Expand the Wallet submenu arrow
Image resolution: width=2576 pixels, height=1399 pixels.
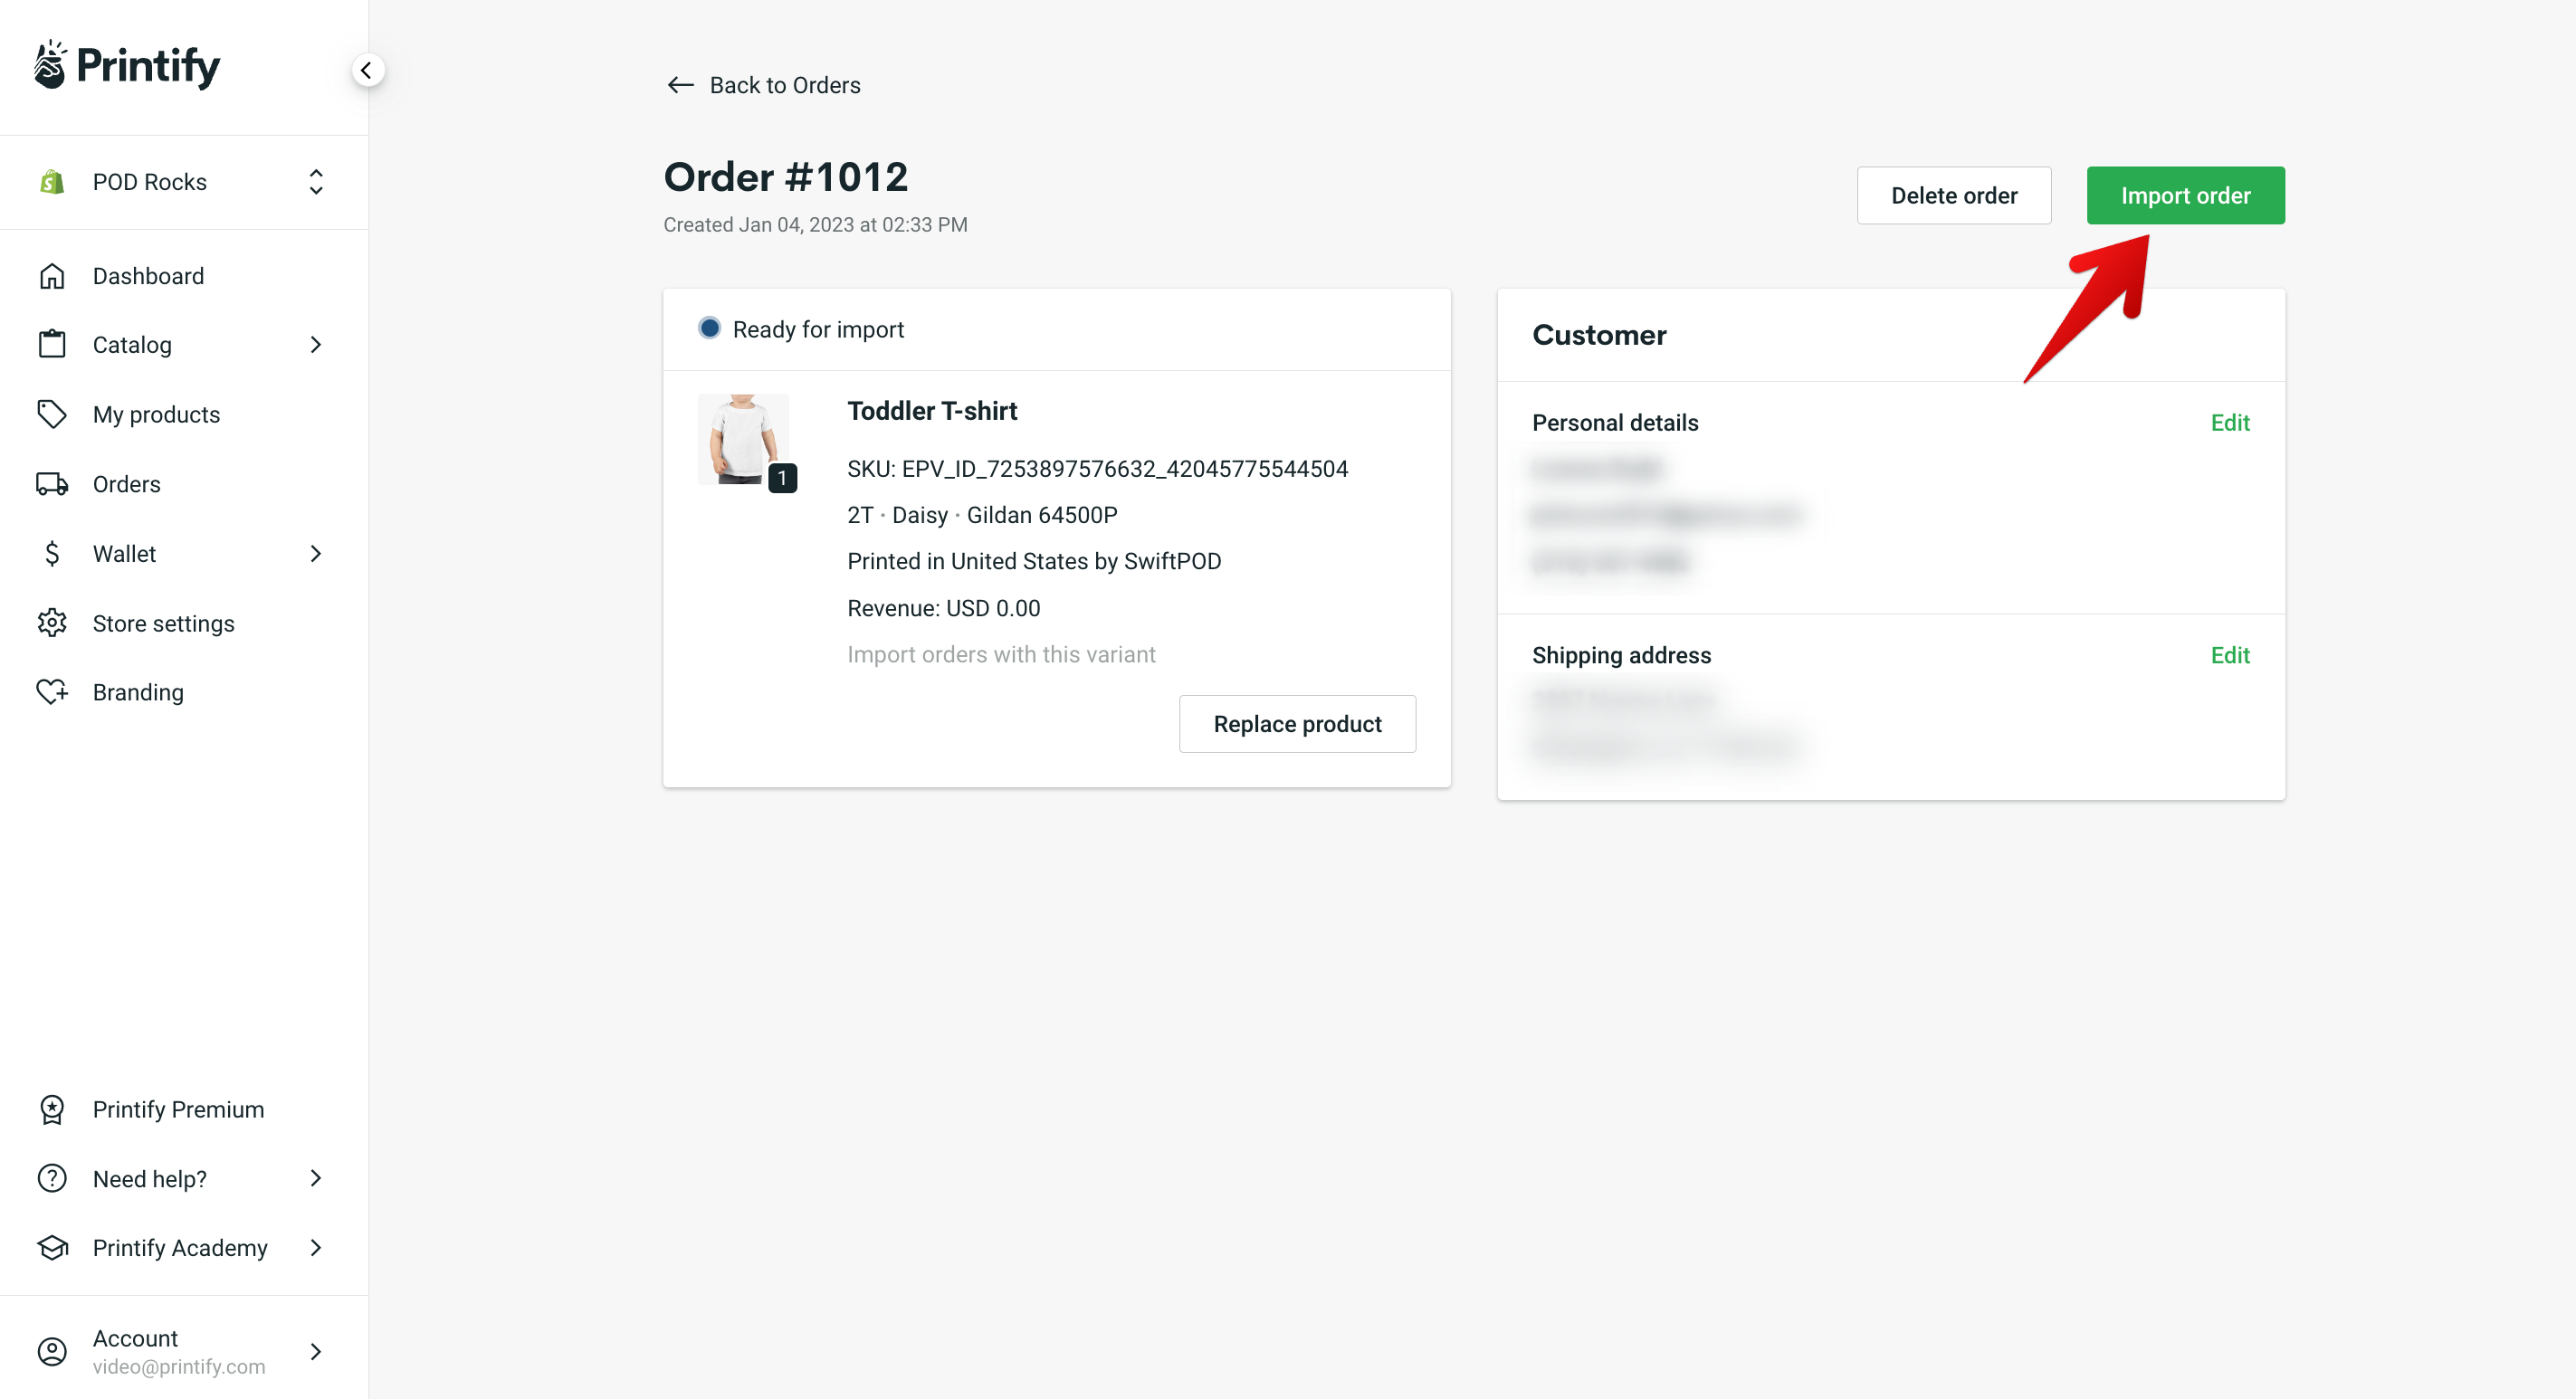pos(315,553)
